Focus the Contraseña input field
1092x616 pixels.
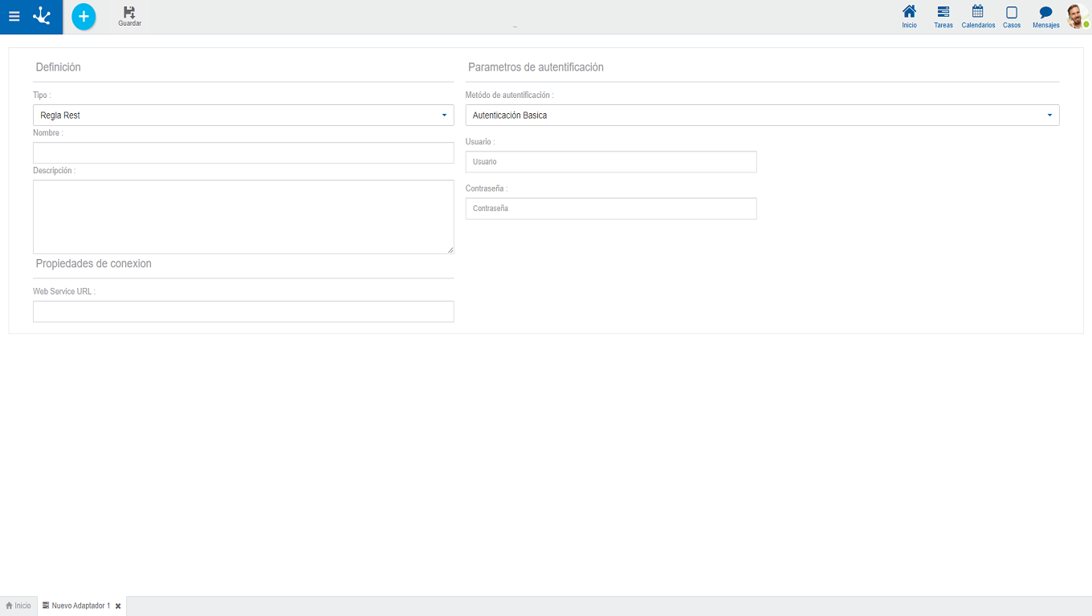coord(611,208)
